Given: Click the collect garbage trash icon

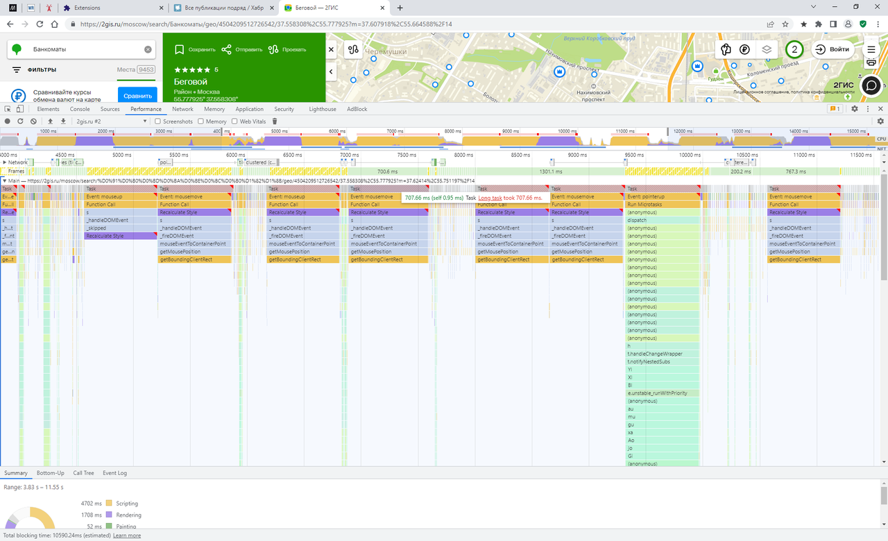Looking at the screenshot, I should [275, 121].
